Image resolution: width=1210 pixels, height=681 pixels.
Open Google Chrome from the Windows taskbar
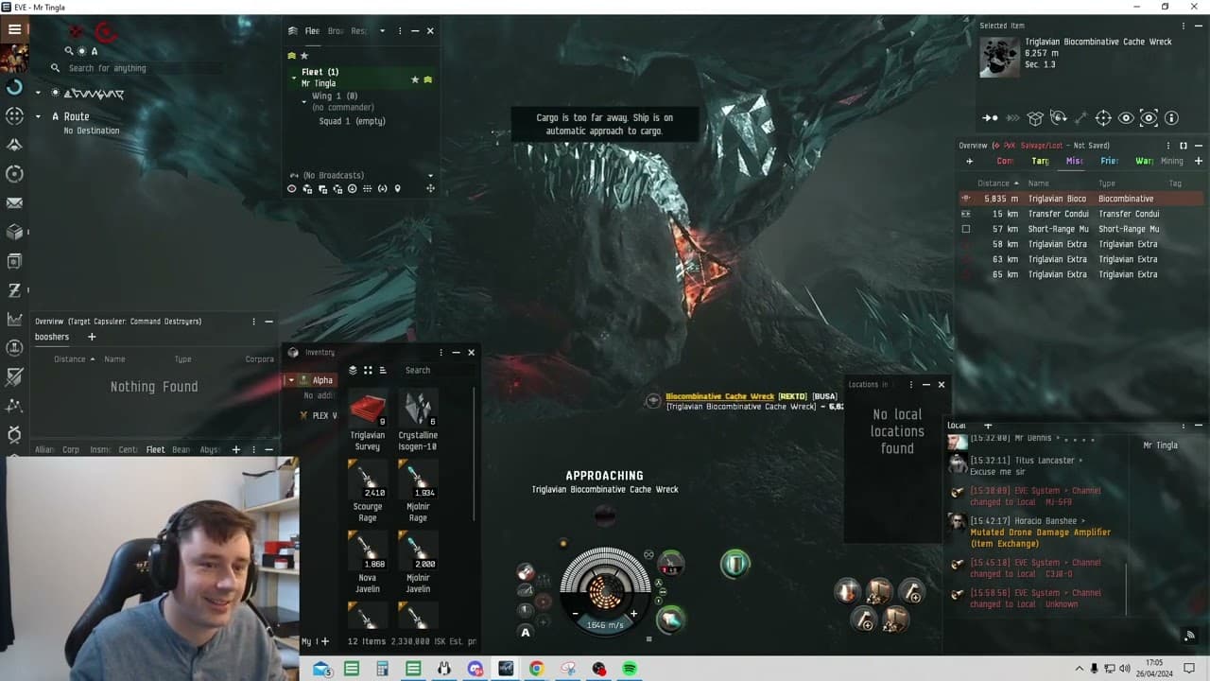point(536,669)
